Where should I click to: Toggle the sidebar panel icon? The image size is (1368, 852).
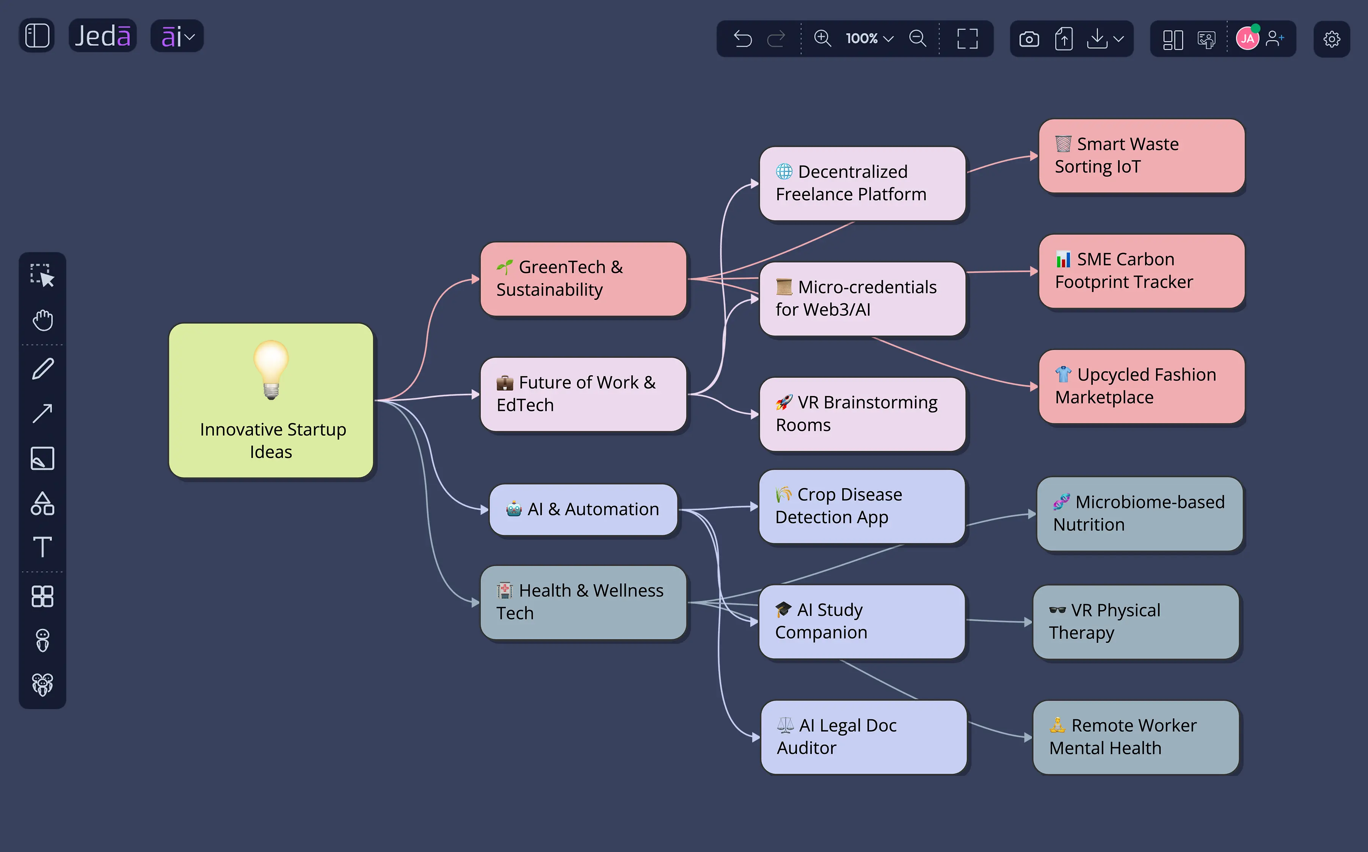coord(37,36)
